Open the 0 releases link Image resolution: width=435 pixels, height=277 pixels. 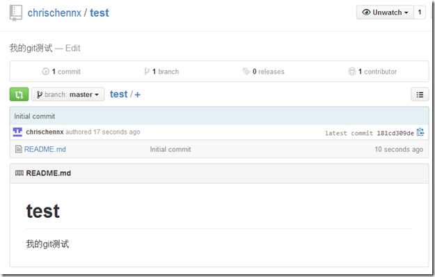pyautogui.click(x=263, y=72)
